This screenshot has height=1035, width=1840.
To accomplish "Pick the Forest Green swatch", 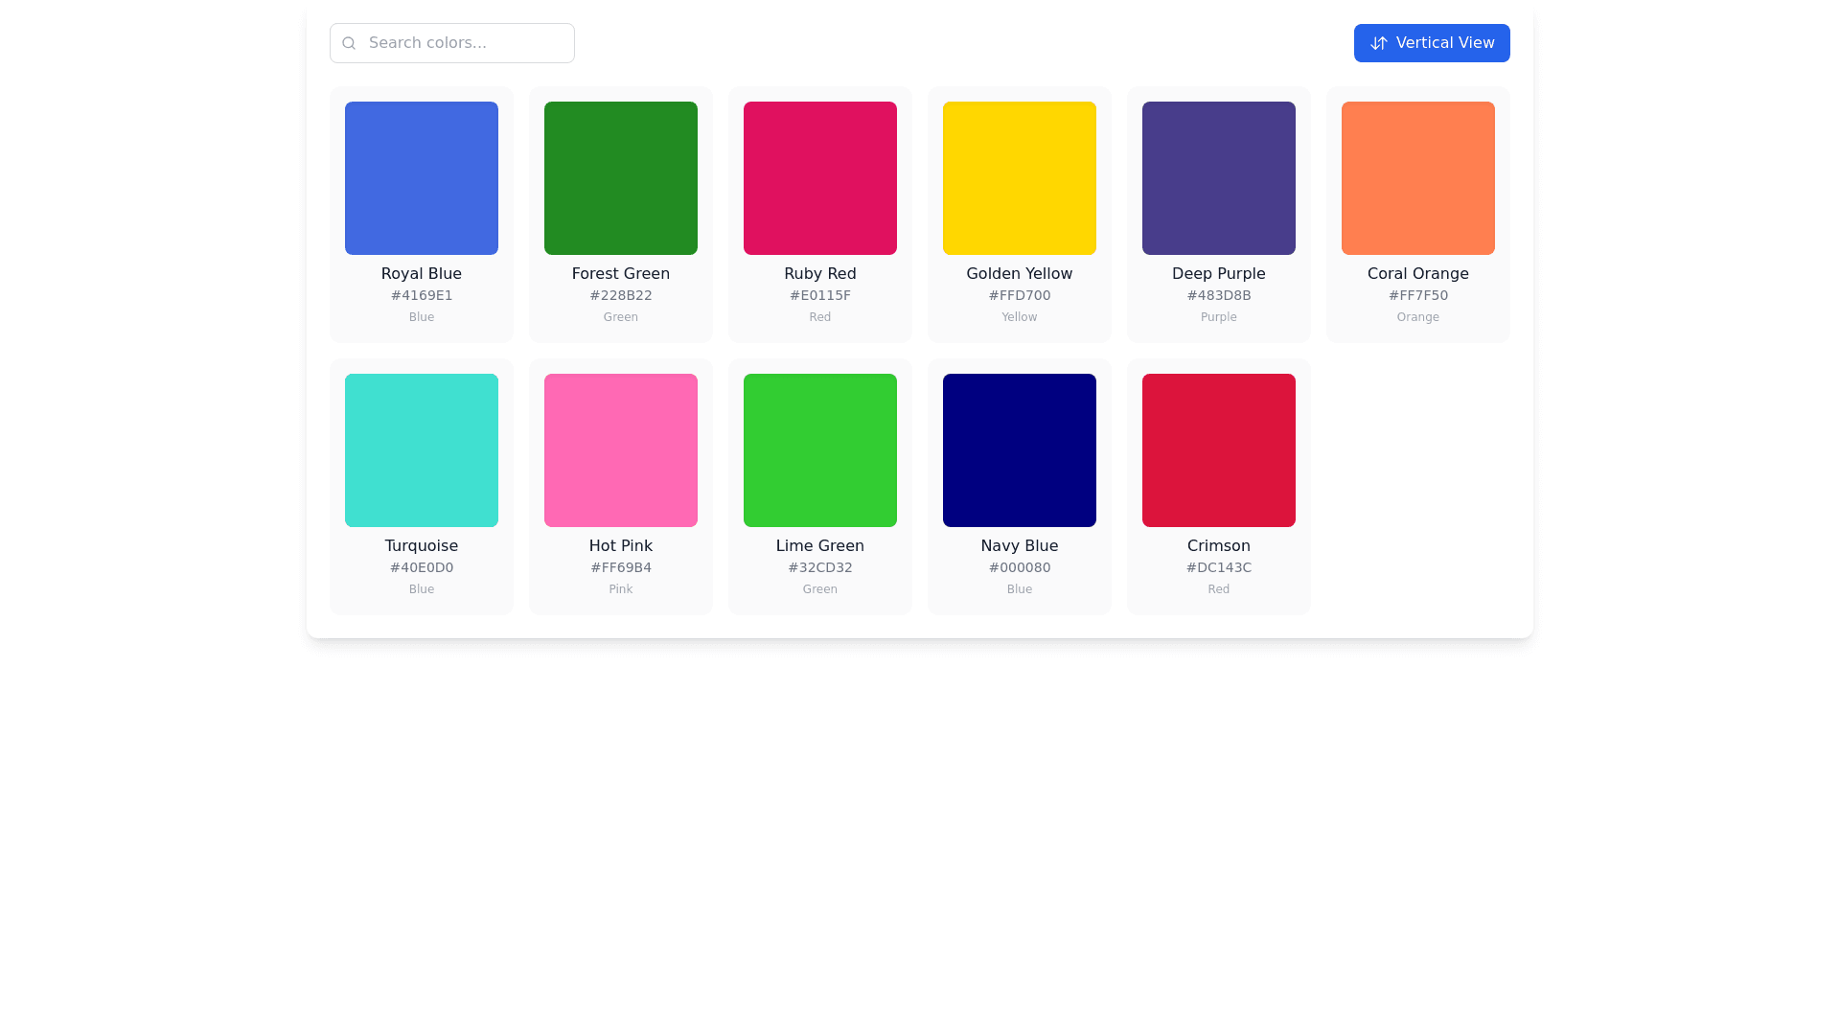I will point(620,178).
